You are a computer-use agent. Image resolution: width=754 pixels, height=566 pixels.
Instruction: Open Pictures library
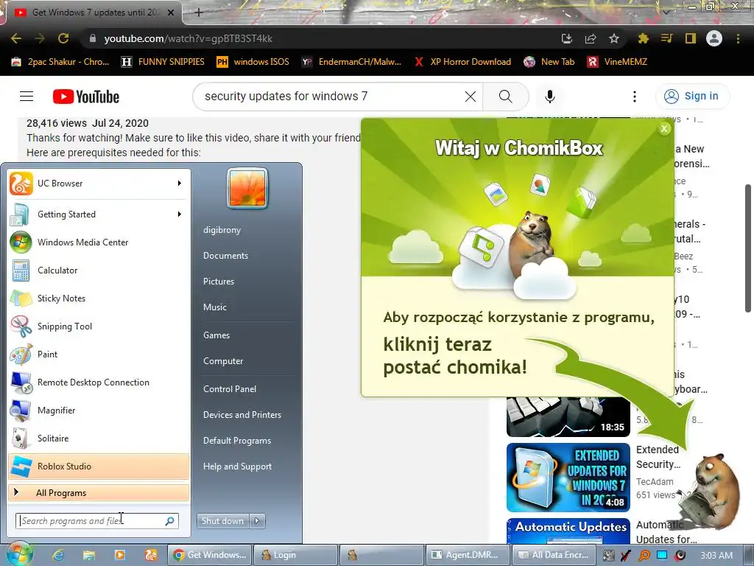coord(218,282)
